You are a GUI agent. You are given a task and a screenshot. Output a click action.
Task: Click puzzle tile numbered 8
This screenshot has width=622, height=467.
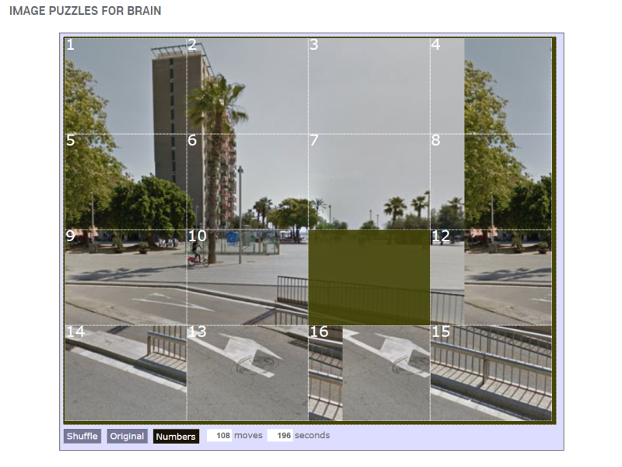[491, 181]
